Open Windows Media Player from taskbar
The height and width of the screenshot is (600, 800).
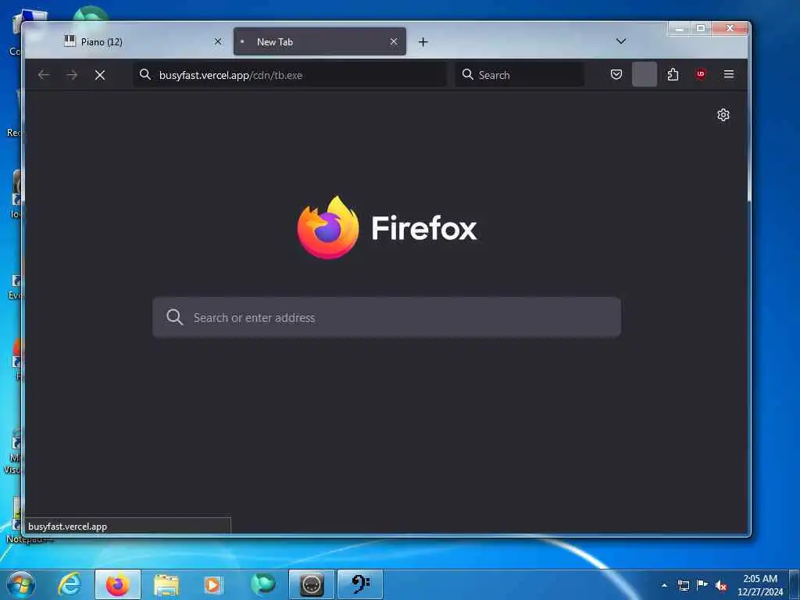click(212, 585)
